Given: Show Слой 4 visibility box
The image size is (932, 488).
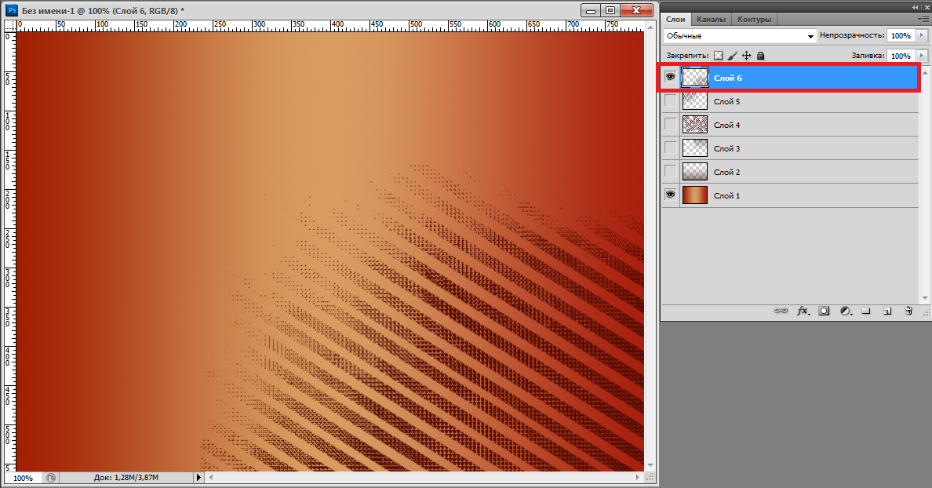Looking at the screenshot, I should pyautogui.click(x=671, y=124).
